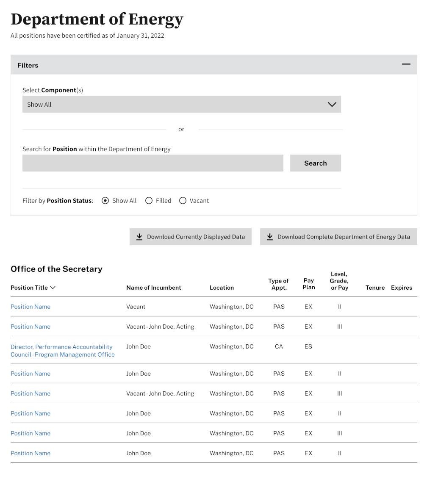Select the Filled position status radio

pyautogui.click(x=149, y=201)
